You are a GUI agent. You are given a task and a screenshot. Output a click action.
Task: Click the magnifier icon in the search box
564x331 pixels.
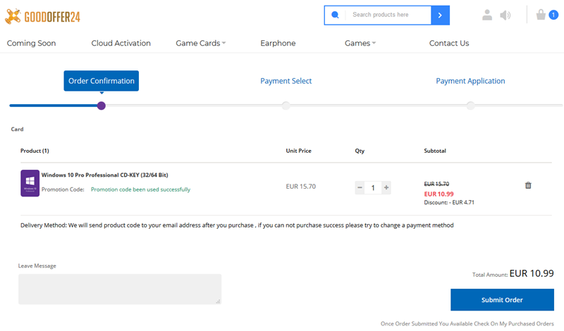(335, 15)
